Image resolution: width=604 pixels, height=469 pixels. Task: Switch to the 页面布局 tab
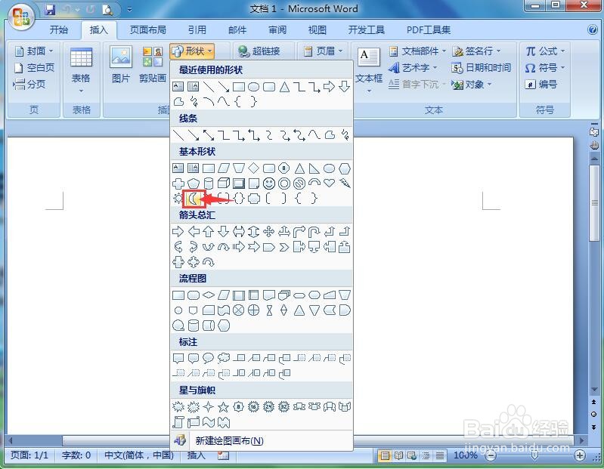(148, 29)
